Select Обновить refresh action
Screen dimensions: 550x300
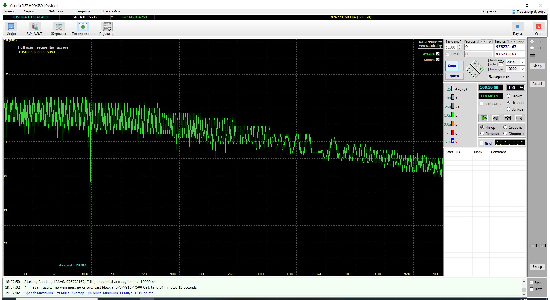coord(505,134)
